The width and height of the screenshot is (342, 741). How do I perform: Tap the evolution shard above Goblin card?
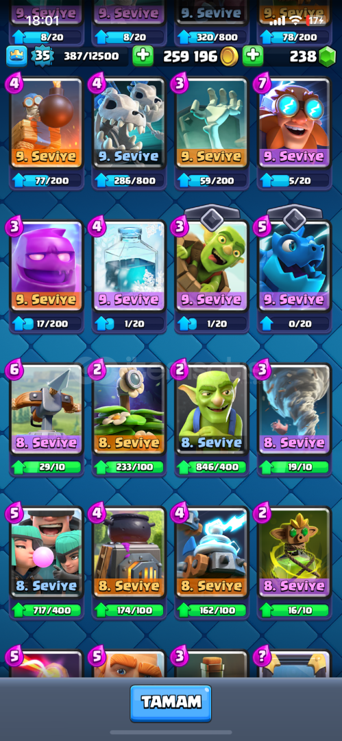212,218
